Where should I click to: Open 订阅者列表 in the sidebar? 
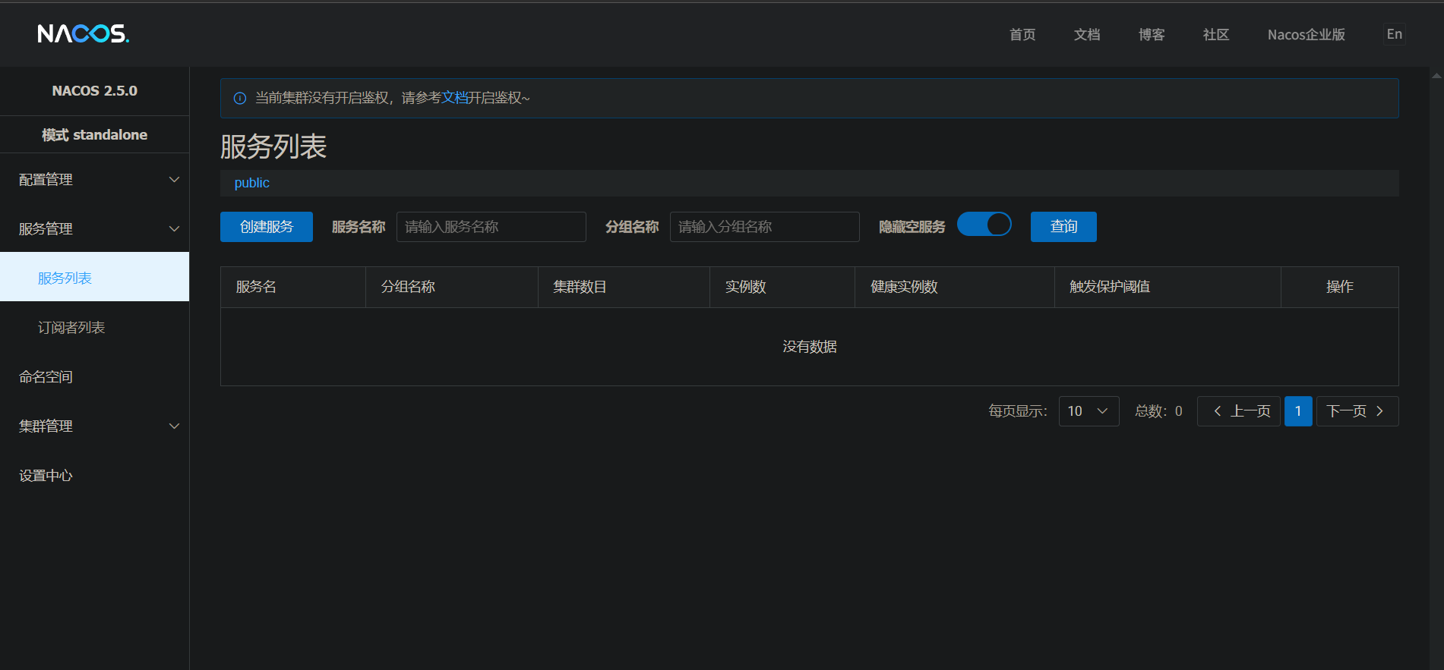click(71, 328)
